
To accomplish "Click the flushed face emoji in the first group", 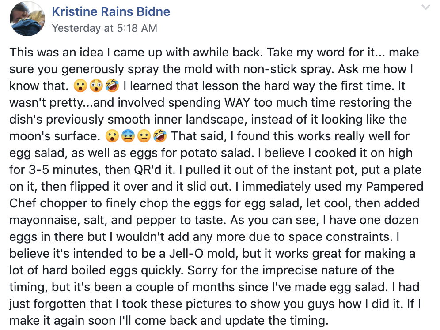I will coord(96,86).
